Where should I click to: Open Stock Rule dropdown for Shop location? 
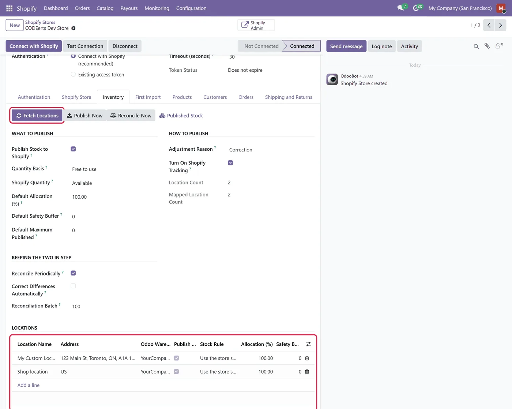pyautogui.click(x=218, y=372)
